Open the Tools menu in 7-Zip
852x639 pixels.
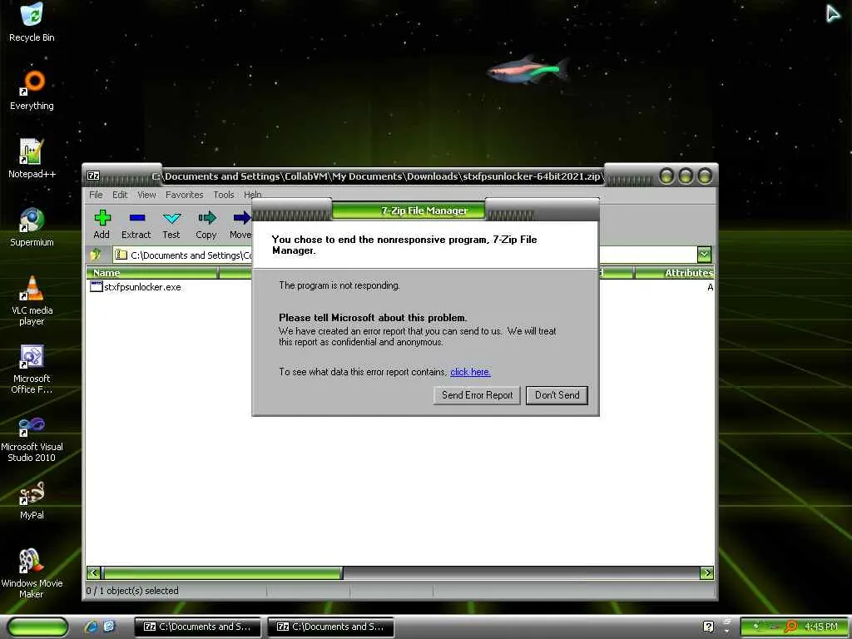[223, 195]
